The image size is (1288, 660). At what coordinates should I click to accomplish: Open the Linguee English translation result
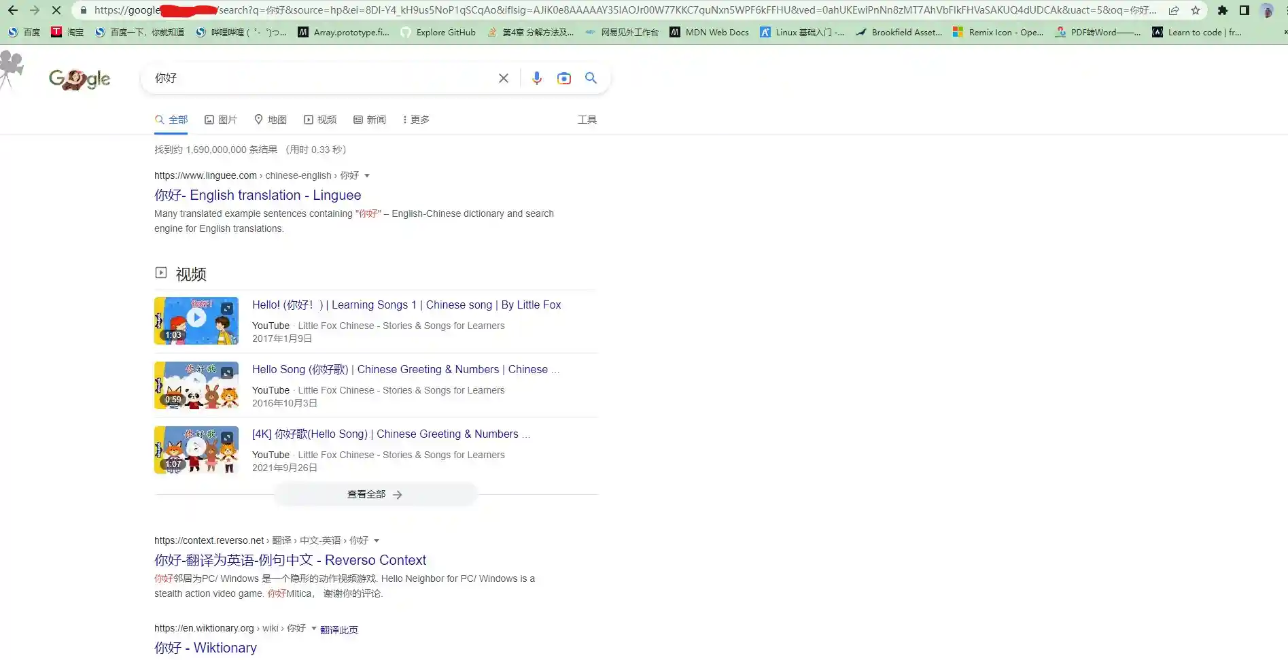tap(258, 195)
